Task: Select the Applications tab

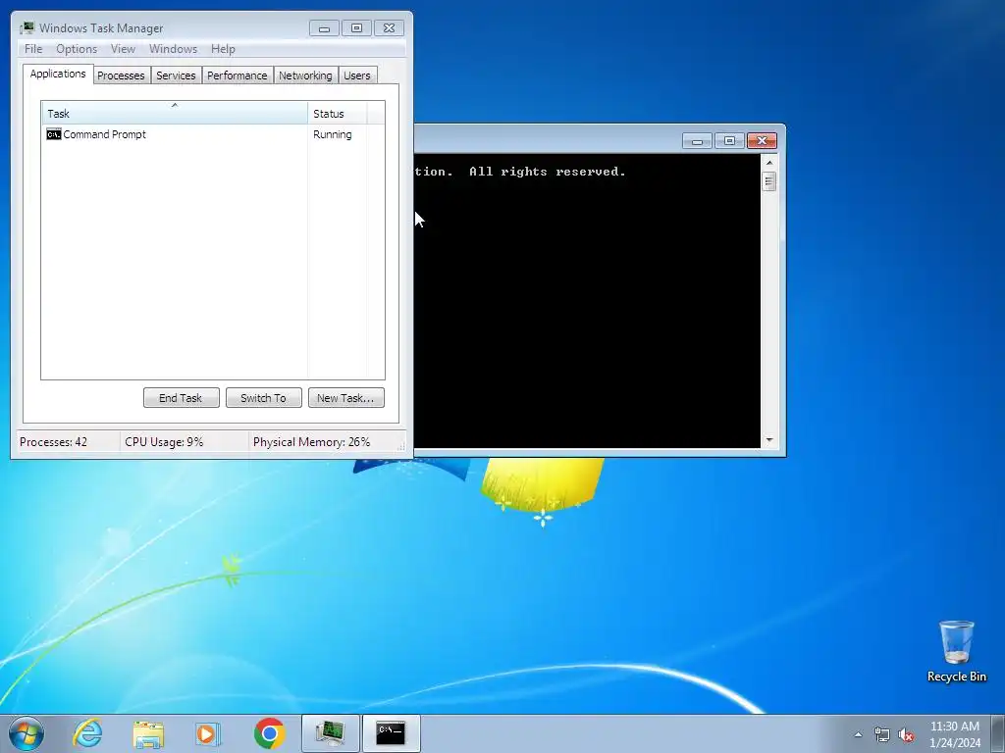Action: click(x=58, y=74)
